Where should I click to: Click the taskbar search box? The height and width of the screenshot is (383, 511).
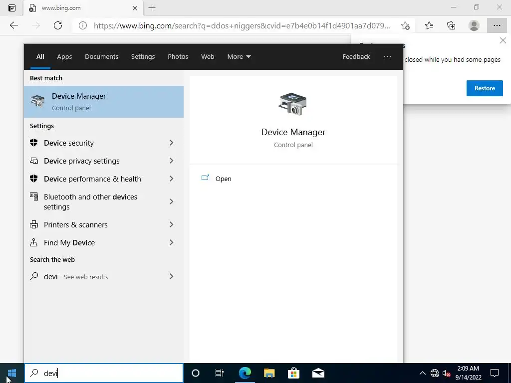pyautogui.click(x=104, y=373)
